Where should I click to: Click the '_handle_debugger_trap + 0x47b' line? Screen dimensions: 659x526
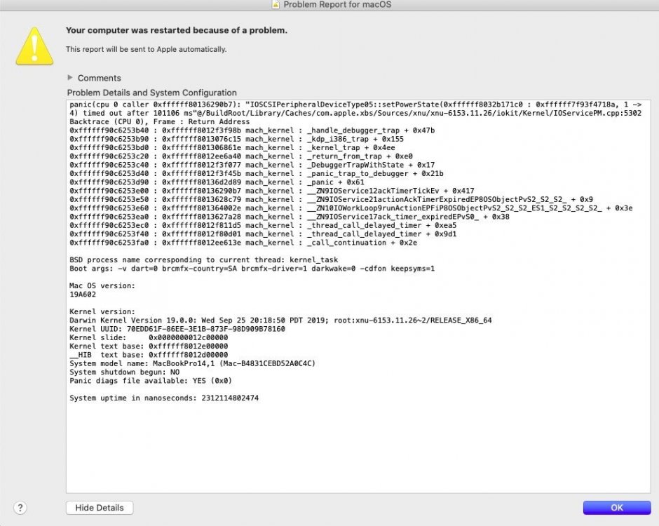pyautogui.click(x=252, y=130)
